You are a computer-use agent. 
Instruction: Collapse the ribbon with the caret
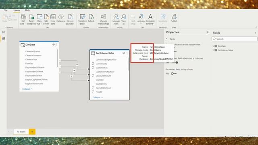(256, 27)
